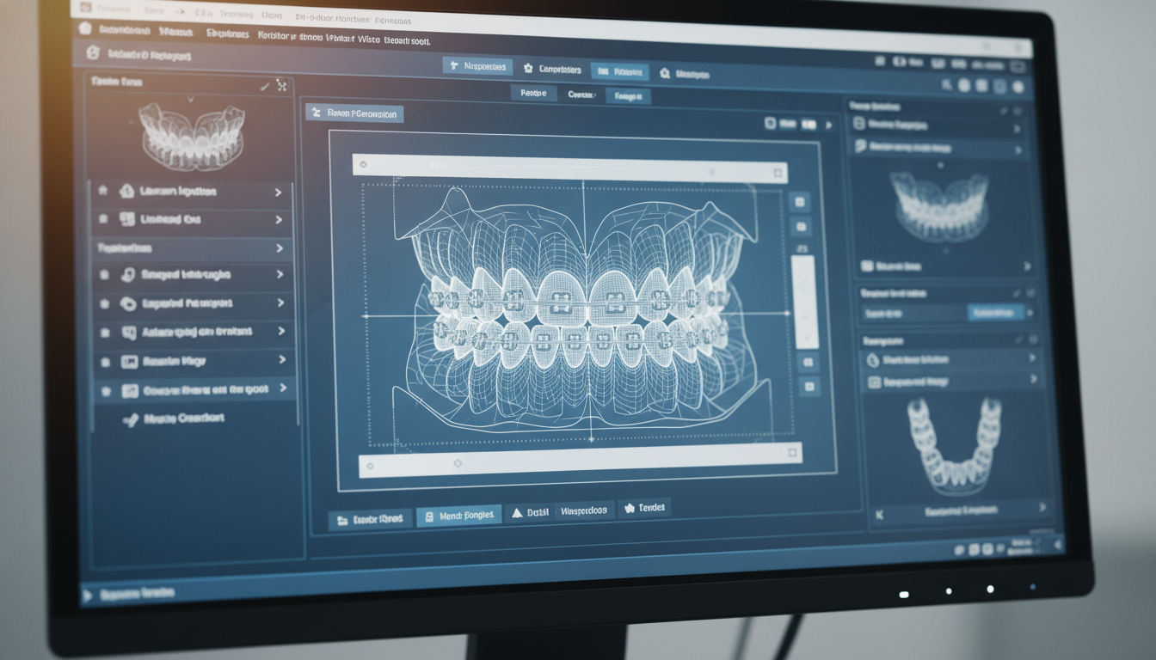The width and height of the screenshot is (1156, 660).
Task: Click the vertical slider right of the teeth model
Action: (804, 301)
